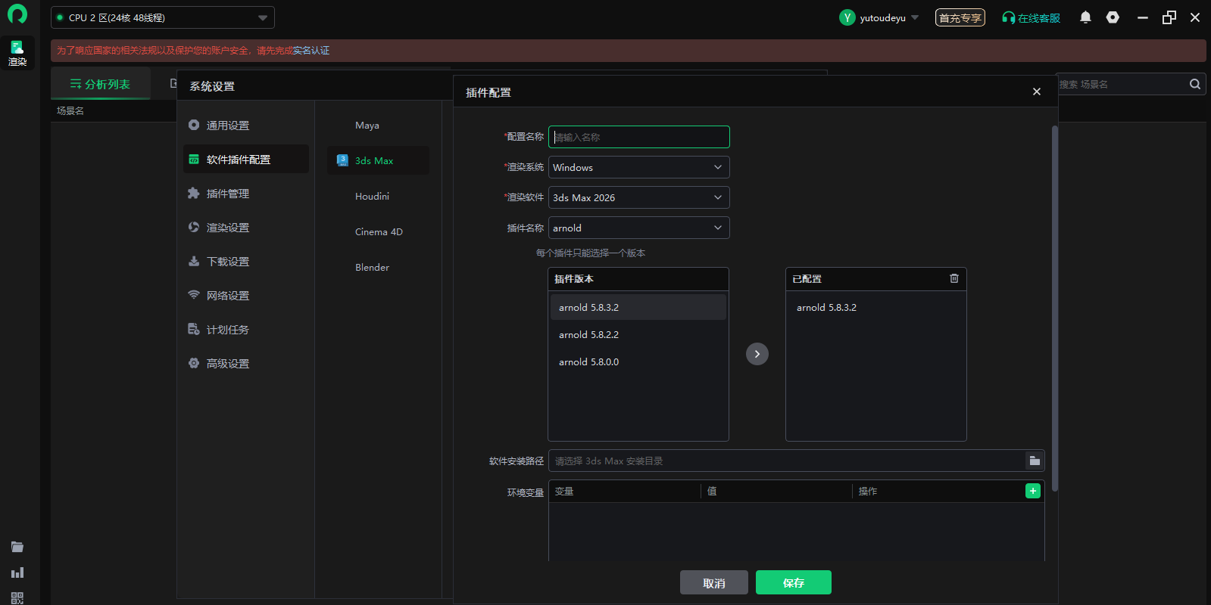Click the search magnifier icon
This screenshot has height=605, width=1211.
[x=1194, y=84]
